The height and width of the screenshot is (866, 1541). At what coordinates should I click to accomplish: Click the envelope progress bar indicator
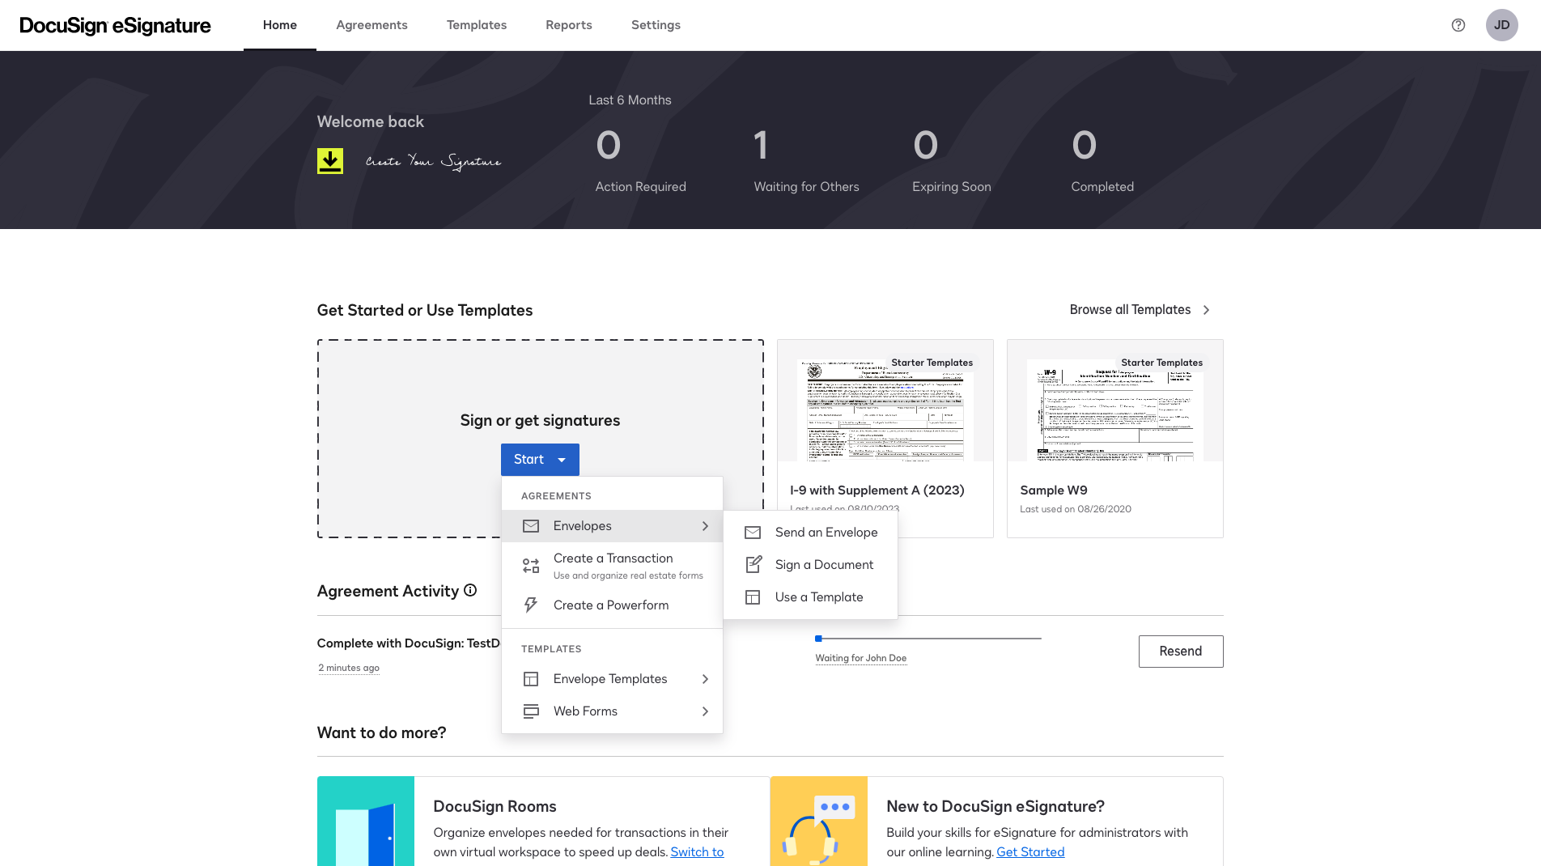click(928, 639)
